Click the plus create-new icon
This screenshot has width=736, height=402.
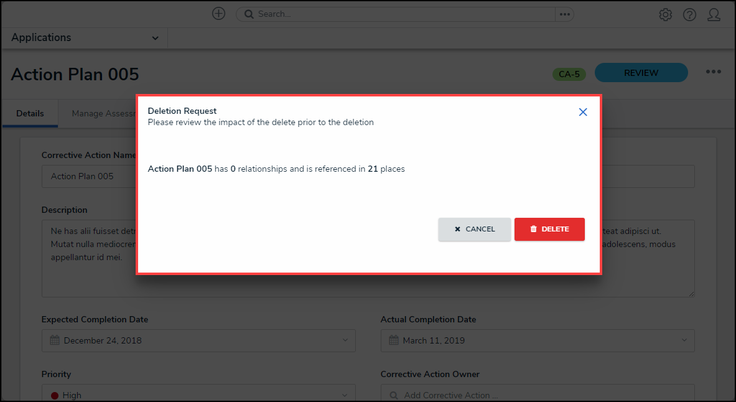[218, 14]
